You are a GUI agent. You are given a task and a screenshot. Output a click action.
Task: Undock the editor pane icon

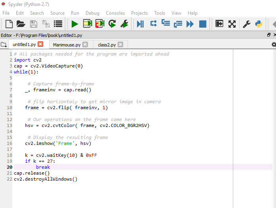coord(269,35)
